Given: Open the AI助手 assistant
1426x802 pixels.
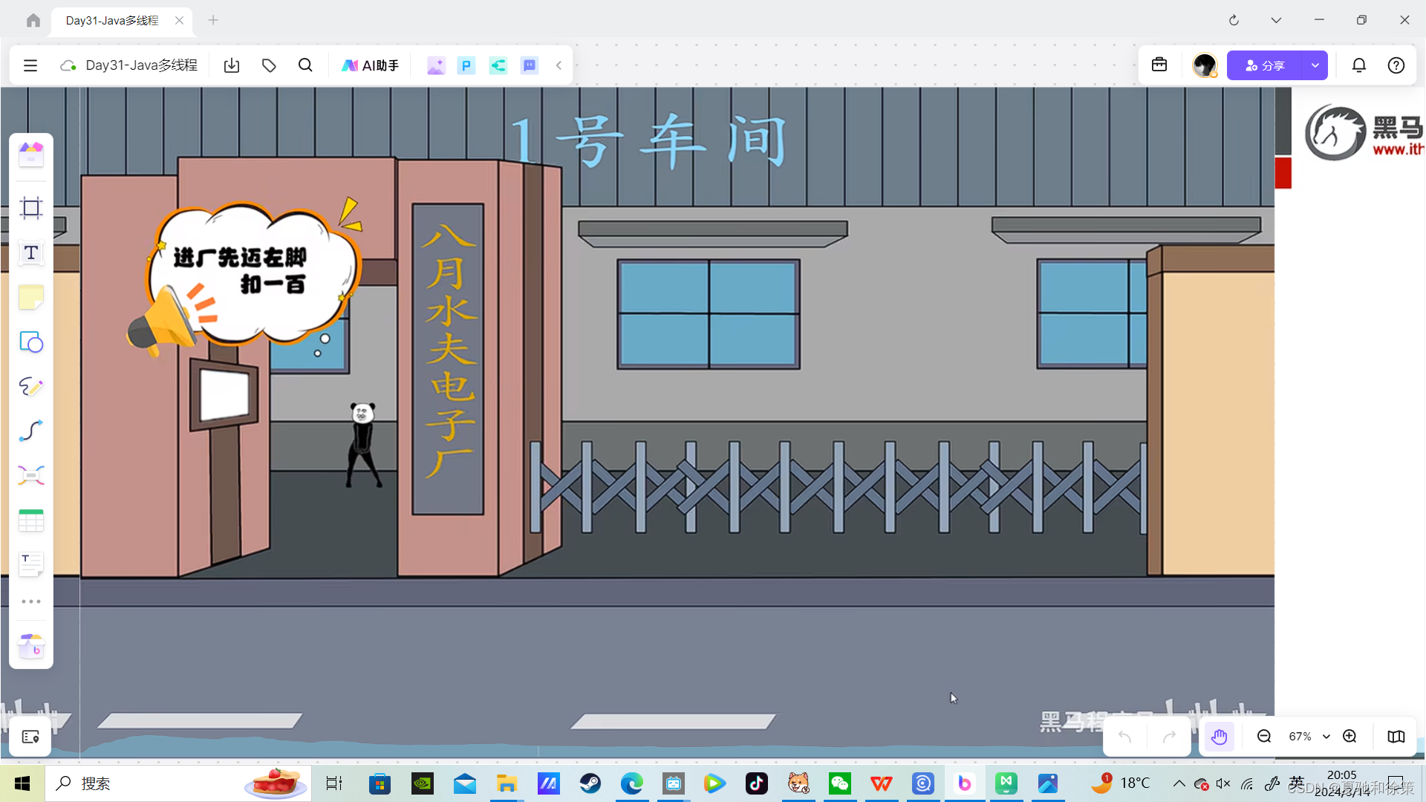Looking at the screenshot, I should (370, 65).
